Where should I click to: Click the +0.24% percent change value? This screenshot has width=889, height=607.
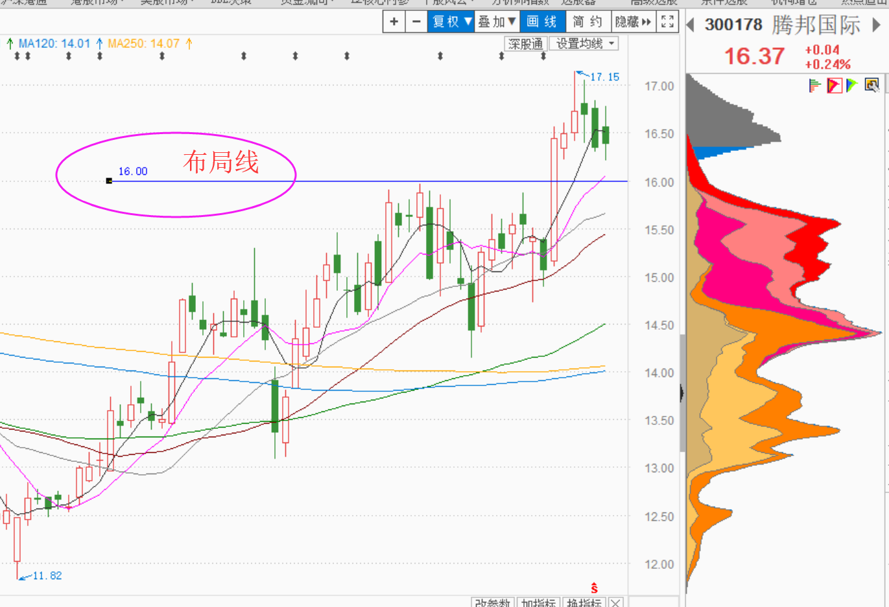pos(827,64)
